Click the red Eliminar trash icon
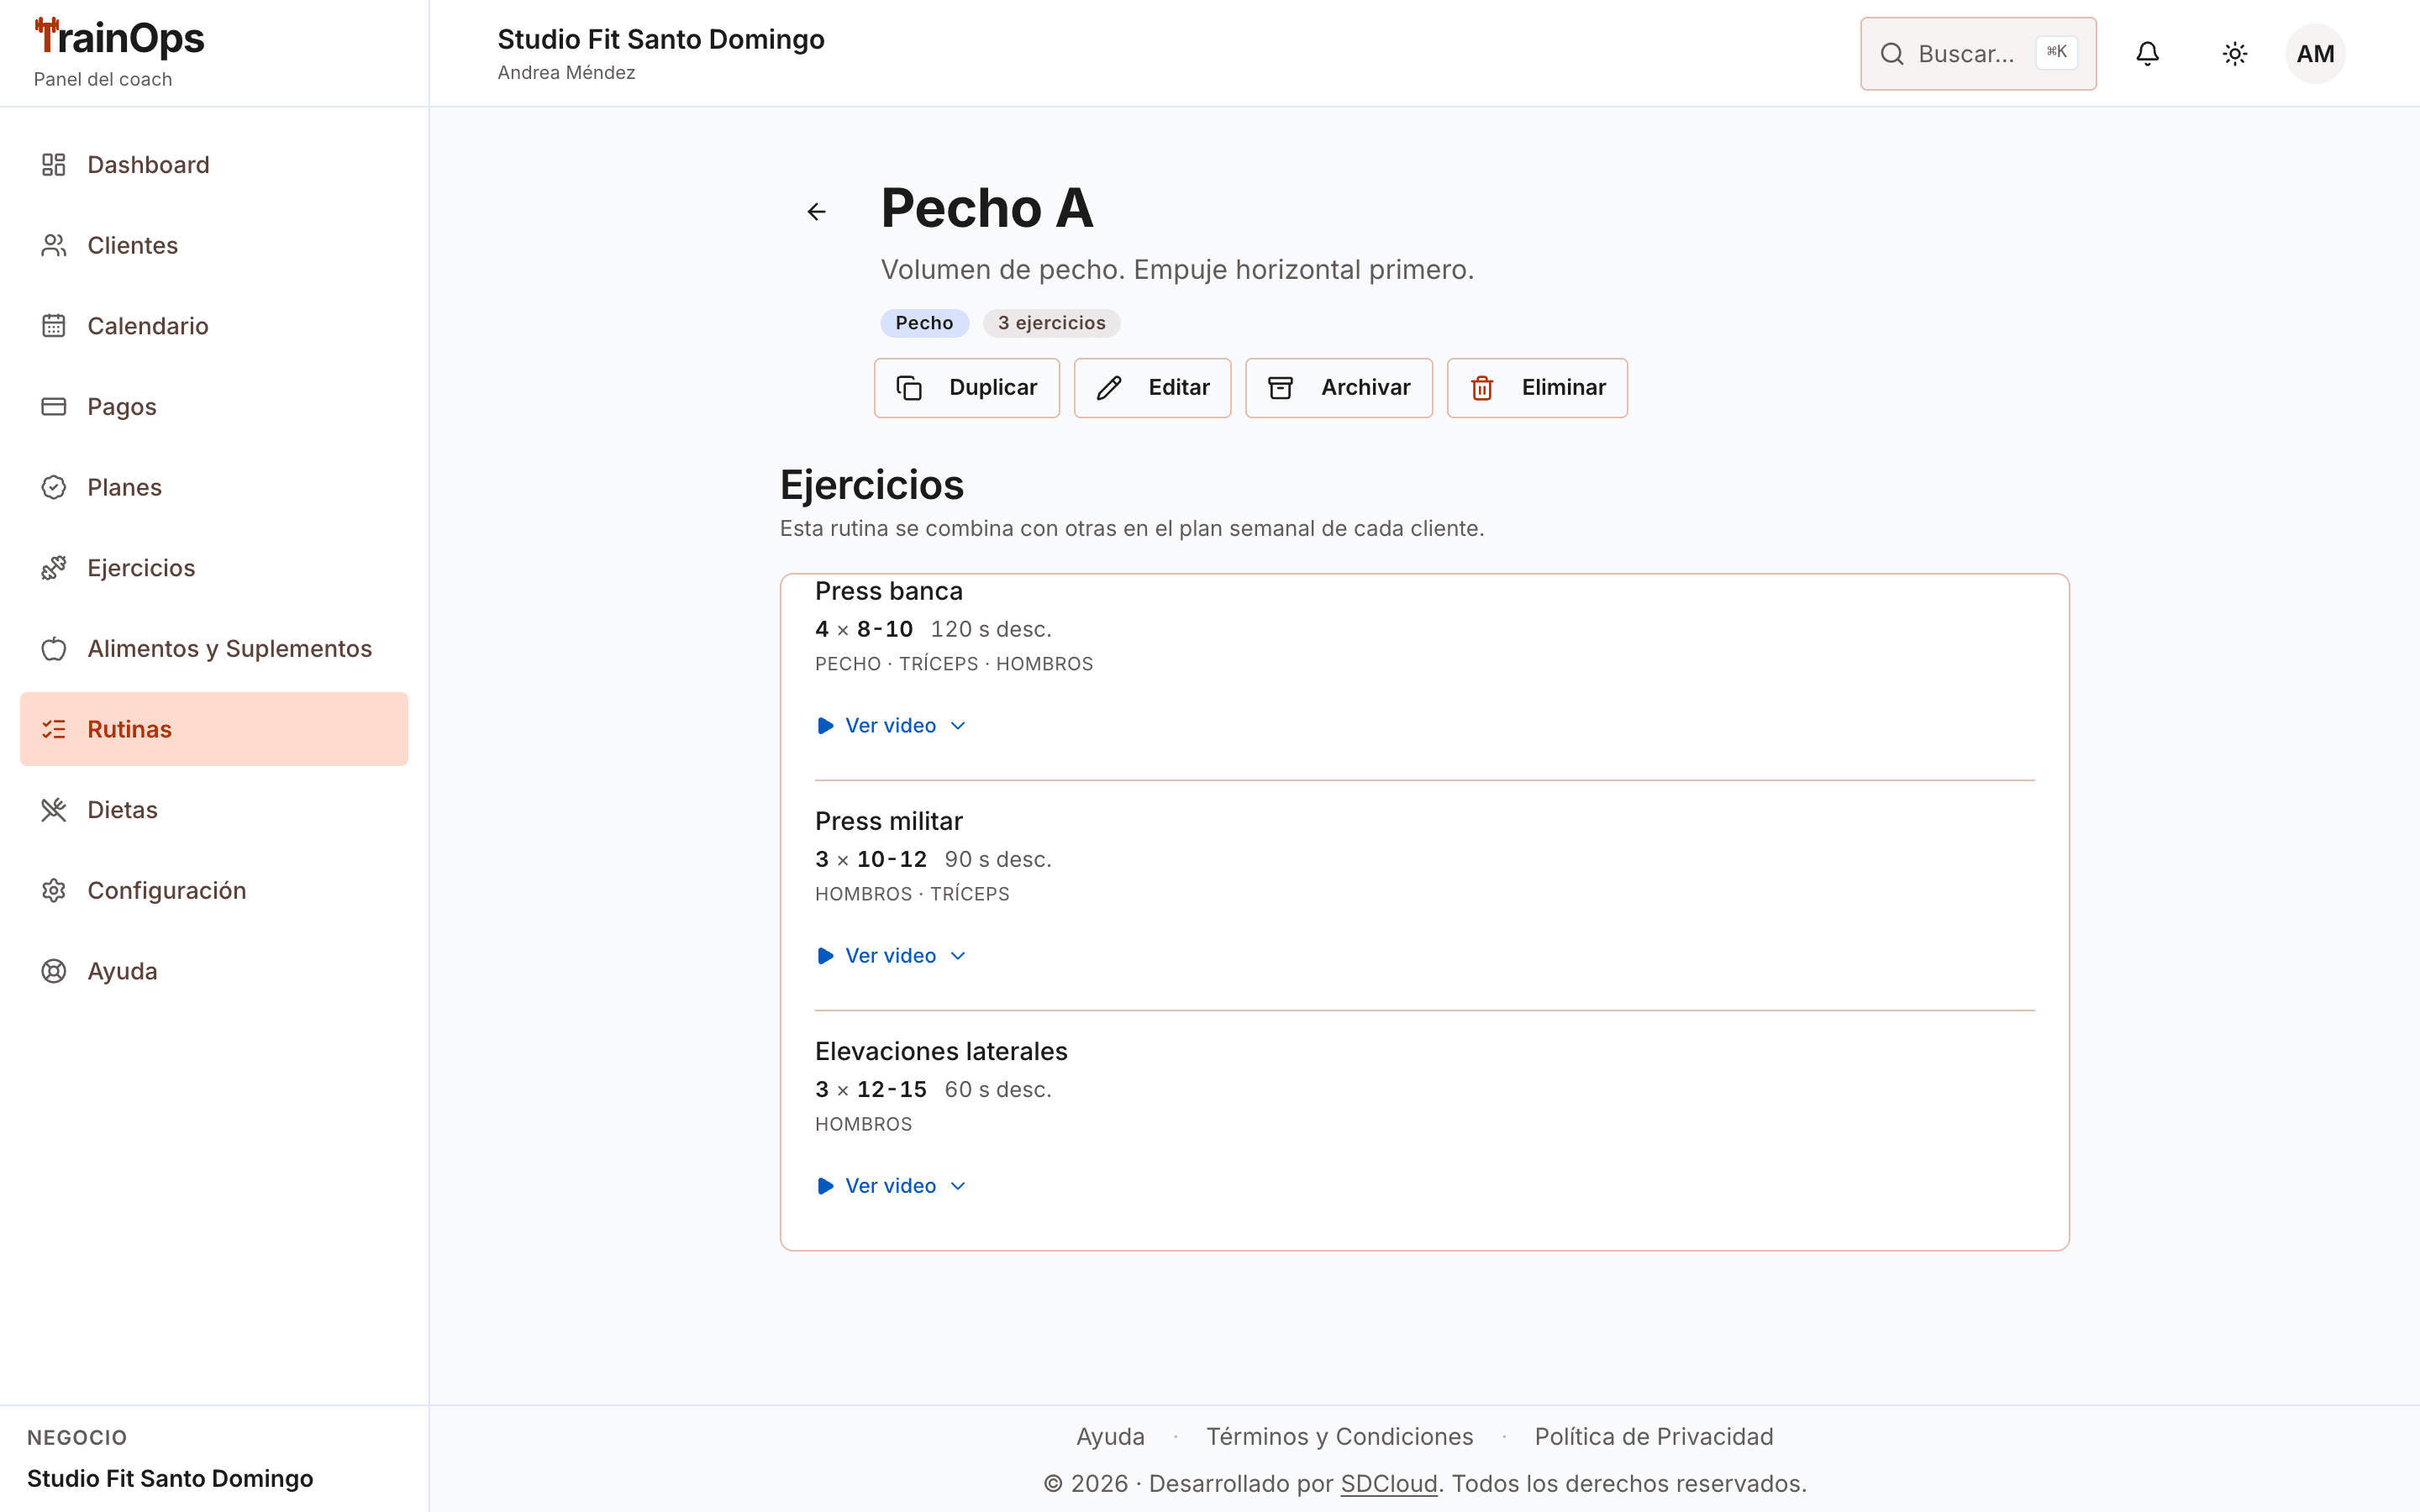The image size is (2420, 1512). point(1482,388)
